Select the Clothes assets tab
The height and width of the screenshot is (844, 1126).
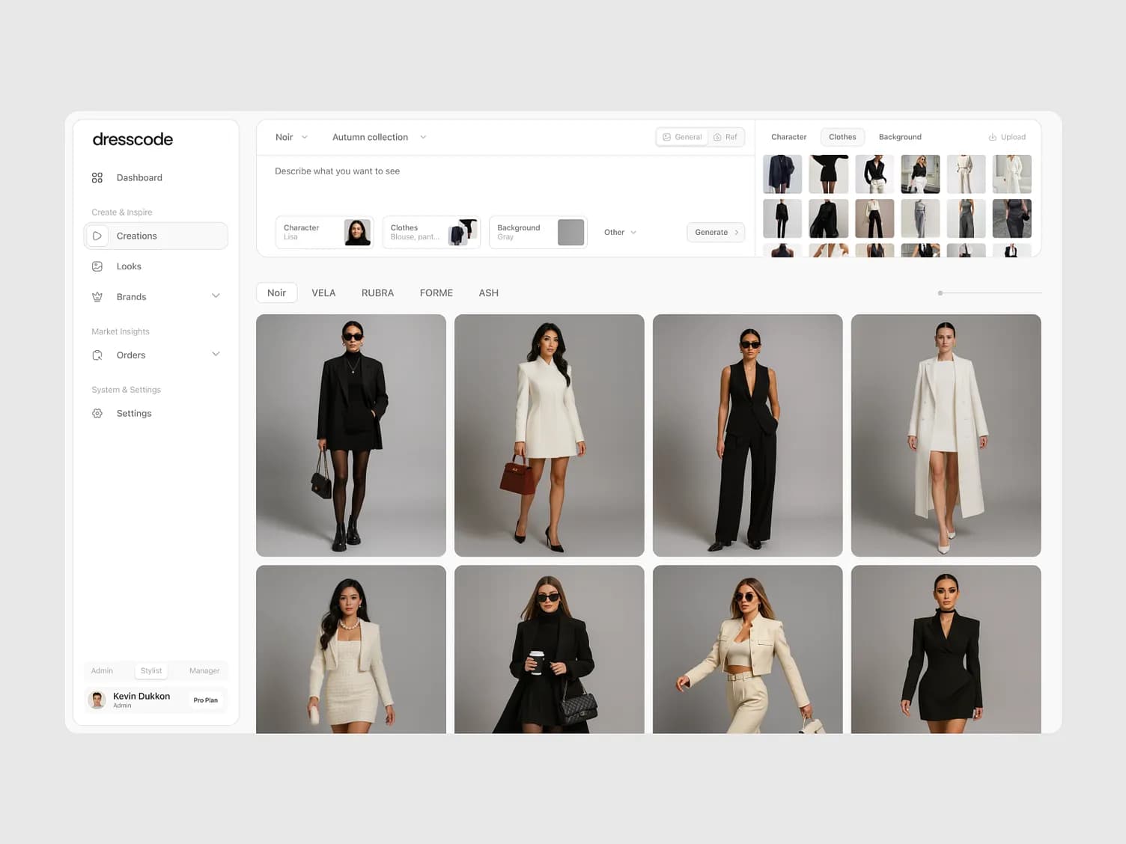pyautogui.click(x=842, y=137)
